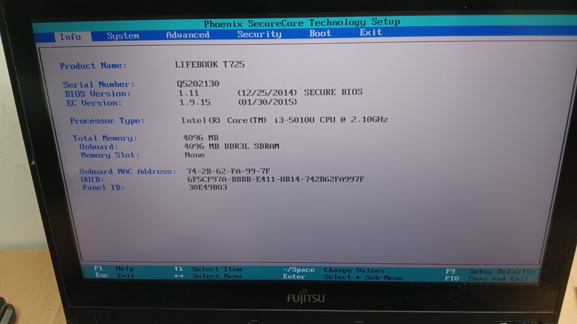Viewport: 577px width, 324px height.
Task: Click the BIOS Version label
Action: [97, 94]
